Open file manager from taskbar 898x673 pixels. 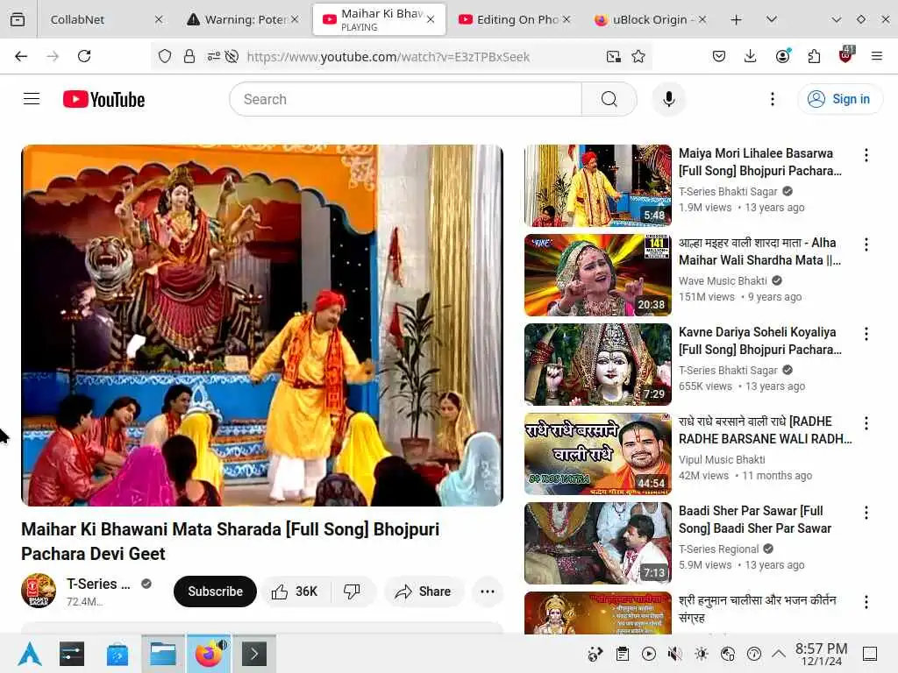click(162, 654)
